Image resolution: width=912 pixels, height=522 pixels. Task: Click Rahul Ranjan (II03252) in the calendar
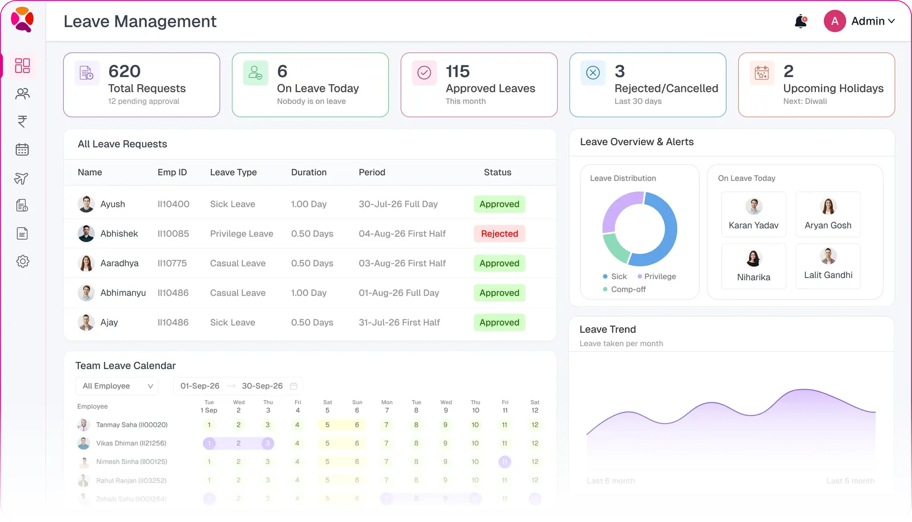click(x=131, y=481)
